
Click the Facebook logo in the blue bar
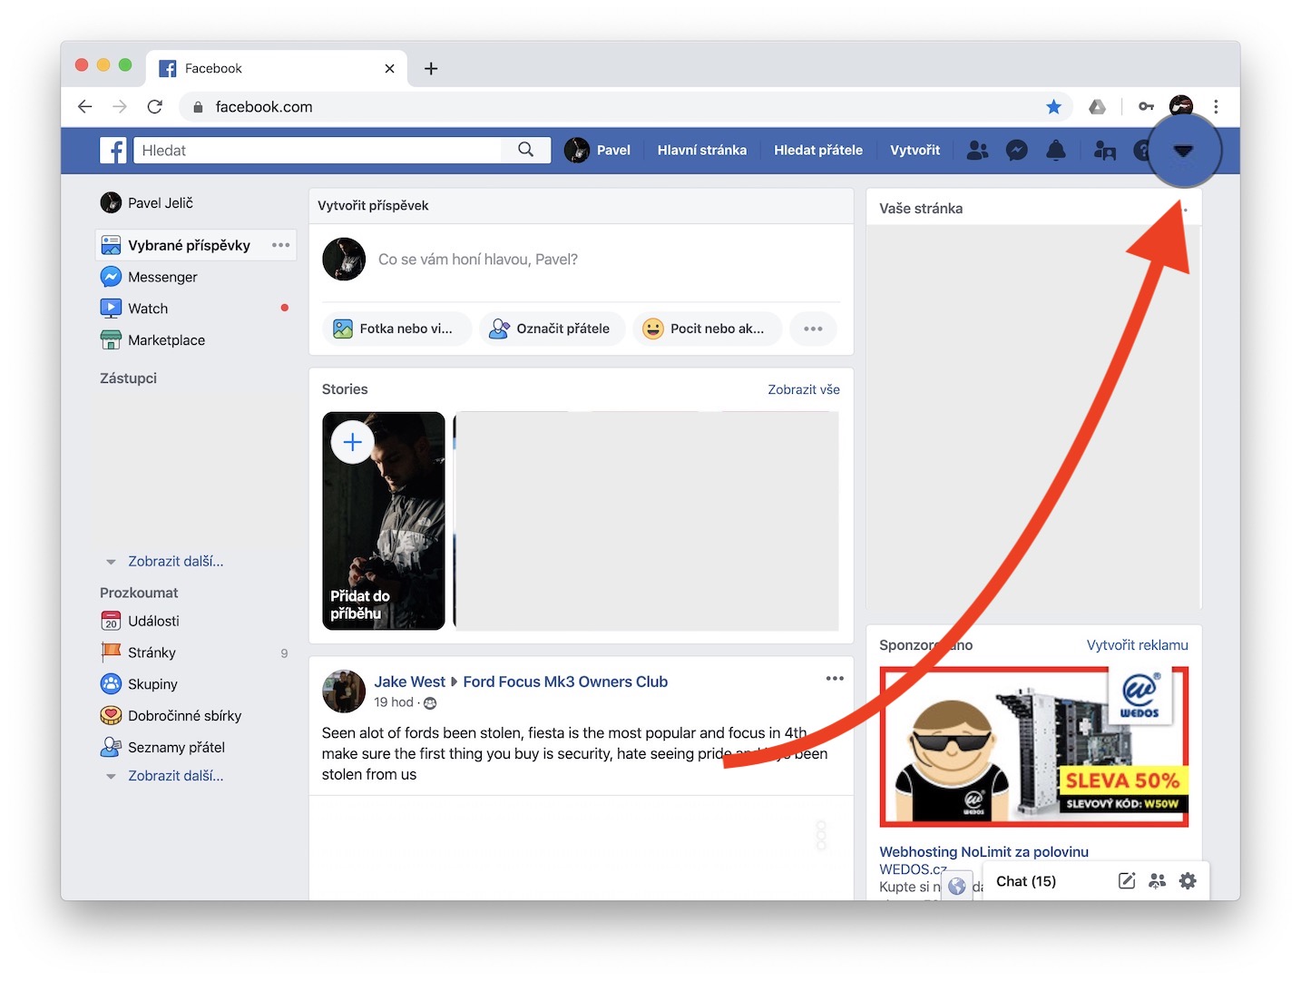(113, 151)
